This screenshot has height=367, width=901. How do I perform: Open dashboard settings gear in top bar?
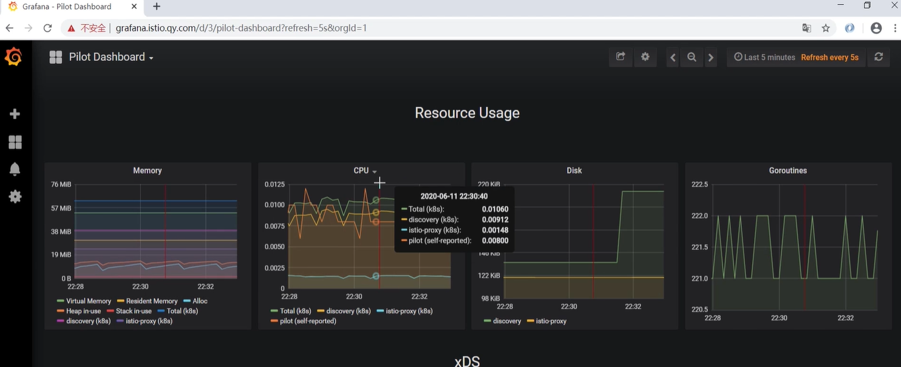point(645,57)
